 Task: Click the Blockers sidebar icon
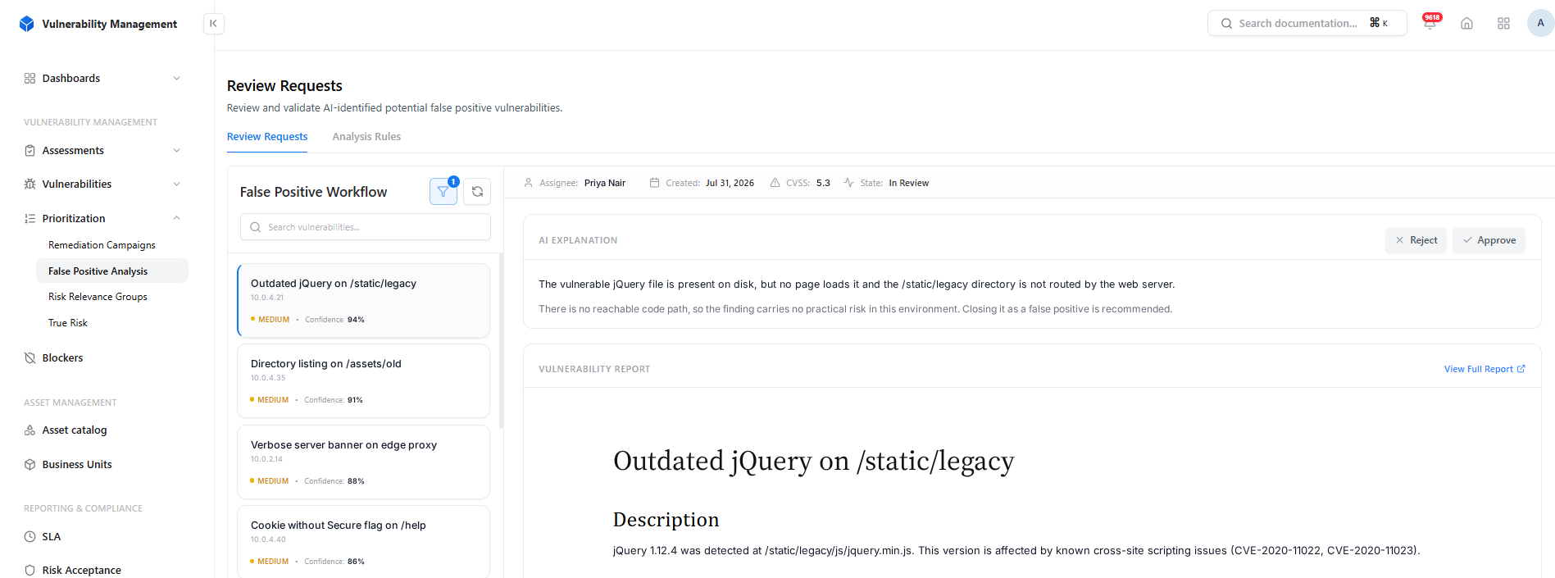(x=30, y=358)
